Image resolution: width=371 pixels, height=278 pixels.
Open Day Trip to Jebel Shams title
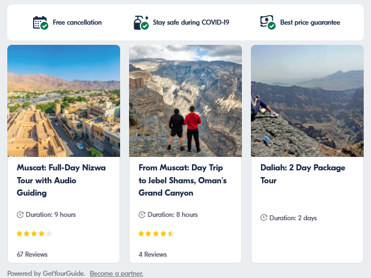point(182,180)
